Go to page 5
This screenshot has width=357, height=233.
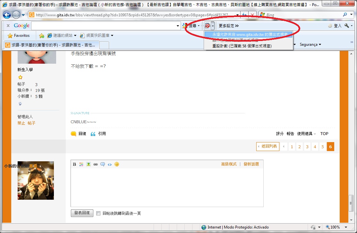[x=323, y=147]
